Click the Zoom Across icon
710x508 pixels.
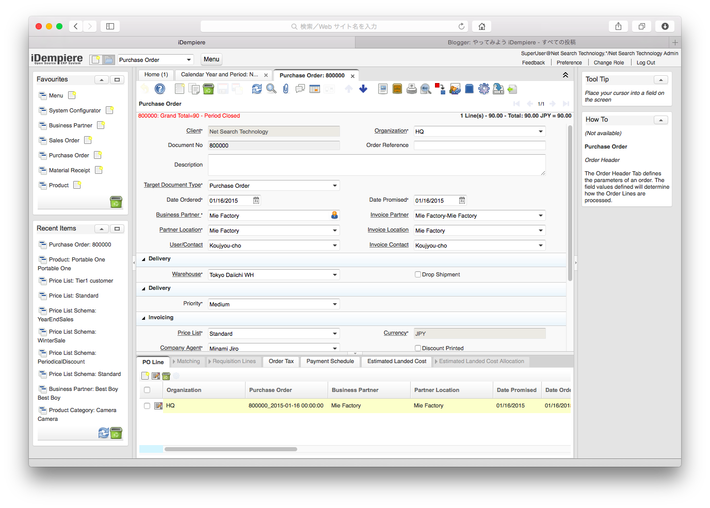[x=426, y=89]
